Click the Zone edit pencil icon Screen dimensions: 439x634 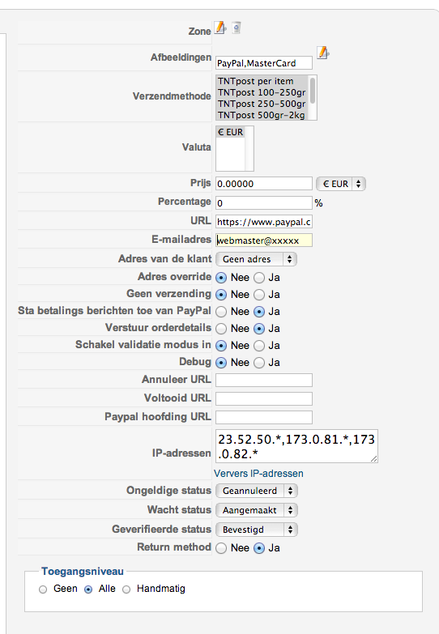click(220, 28)
